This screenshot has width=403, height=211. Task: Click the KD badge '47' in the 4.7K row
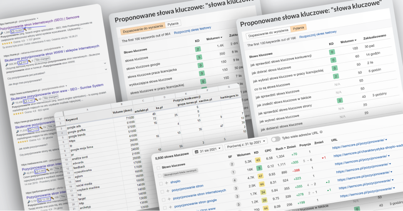coord(260,176)
